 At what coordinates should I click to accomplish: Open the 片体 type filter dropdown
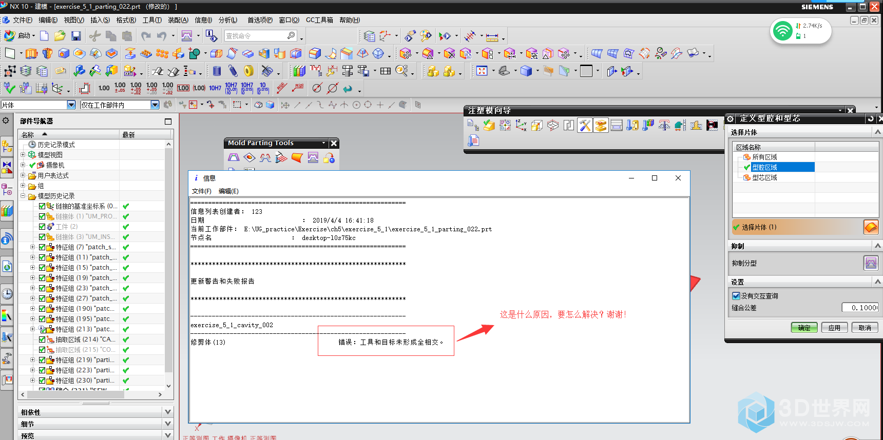pos(71,105)
